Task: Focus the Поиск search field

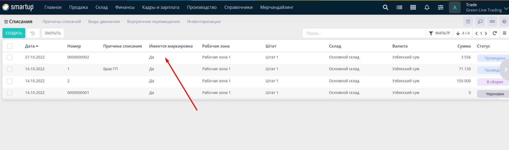Action: point(364,33)
